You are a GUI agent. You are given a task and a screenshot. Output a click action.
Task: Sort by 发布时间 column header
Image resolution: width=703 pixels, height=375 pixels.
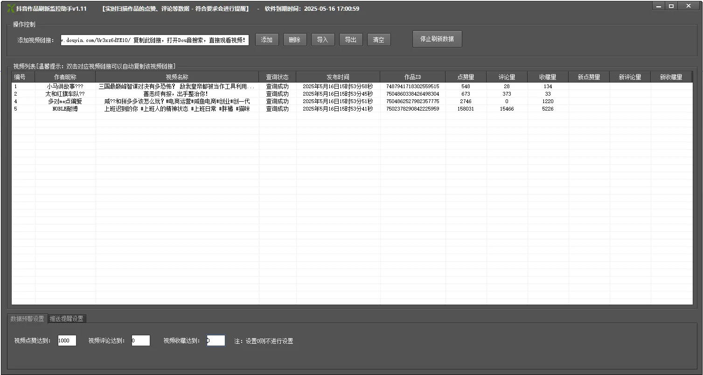point(338,77)
